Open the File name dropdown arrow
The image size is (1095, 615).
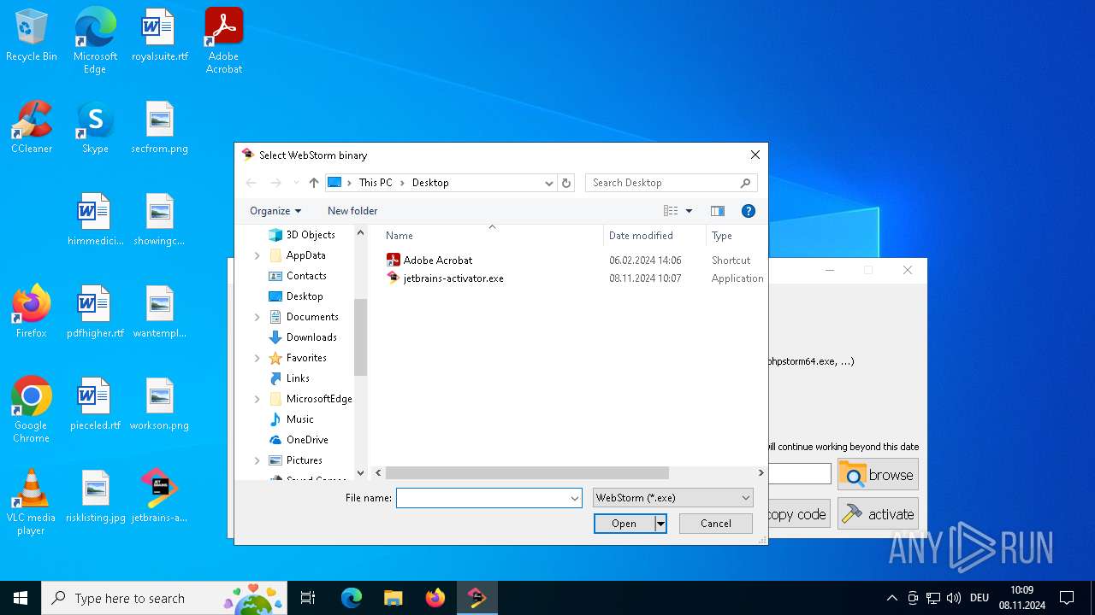pyautogui.click(x=575, y=498)
